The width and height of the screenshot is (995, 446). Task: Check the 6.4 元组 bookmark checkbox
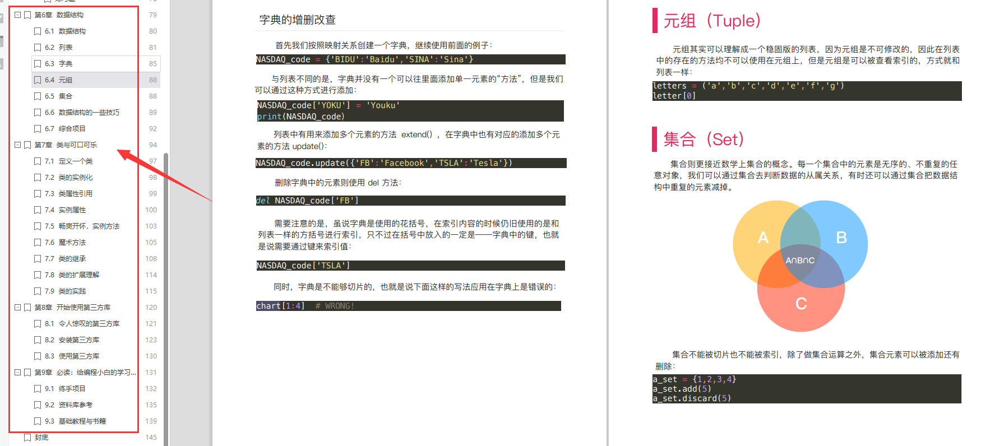(x=38, y=80)
